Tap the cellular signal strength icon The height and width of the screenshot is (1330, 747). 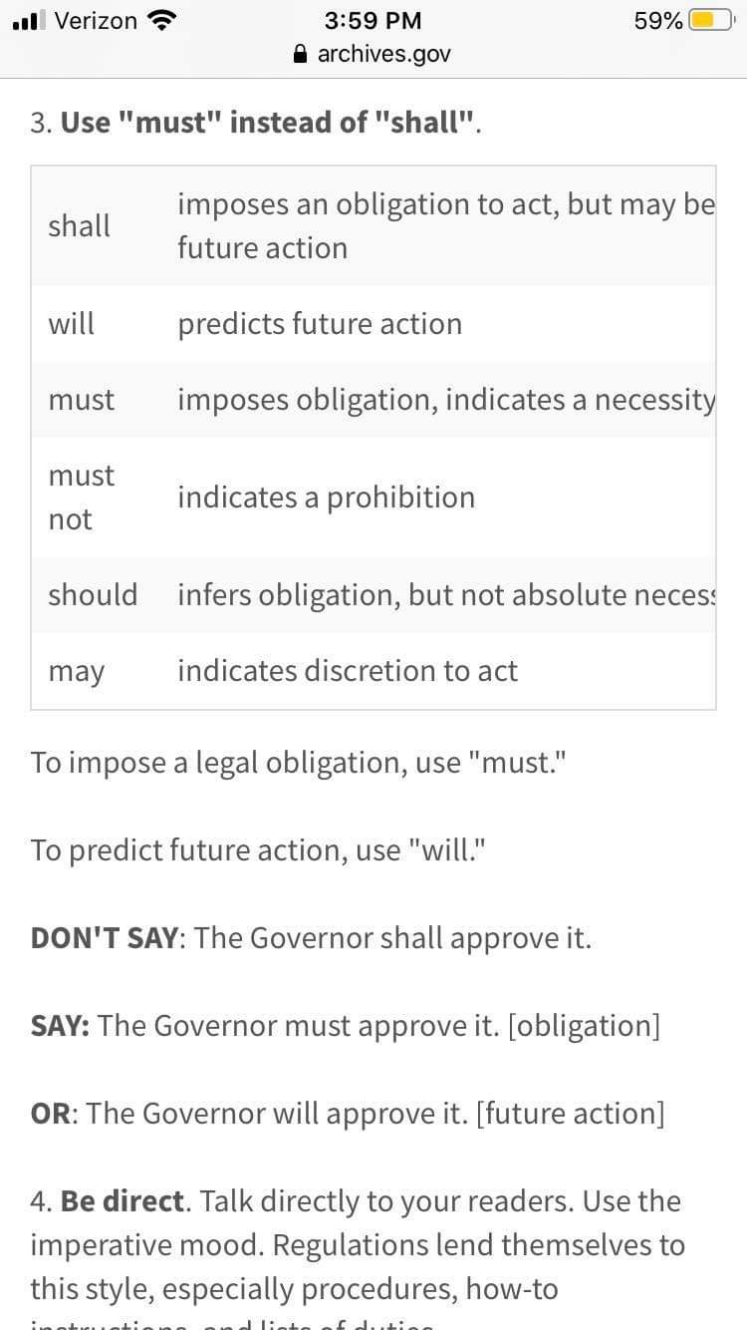(x=28, y=20)
